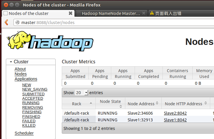Open the Applications link
This screenshot has height=139, width=214.
click(26, 79)
